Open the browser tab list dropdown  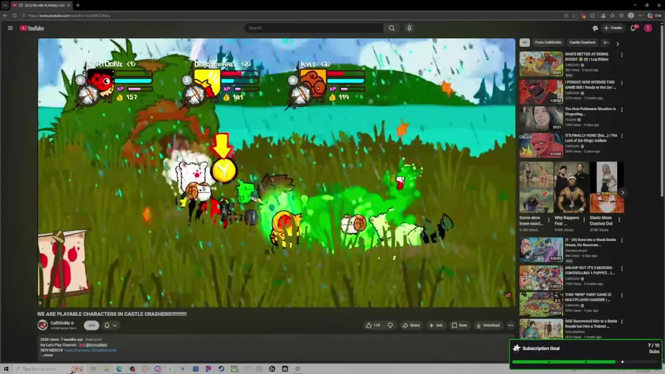pyautogui.click(x=5, y=5)
